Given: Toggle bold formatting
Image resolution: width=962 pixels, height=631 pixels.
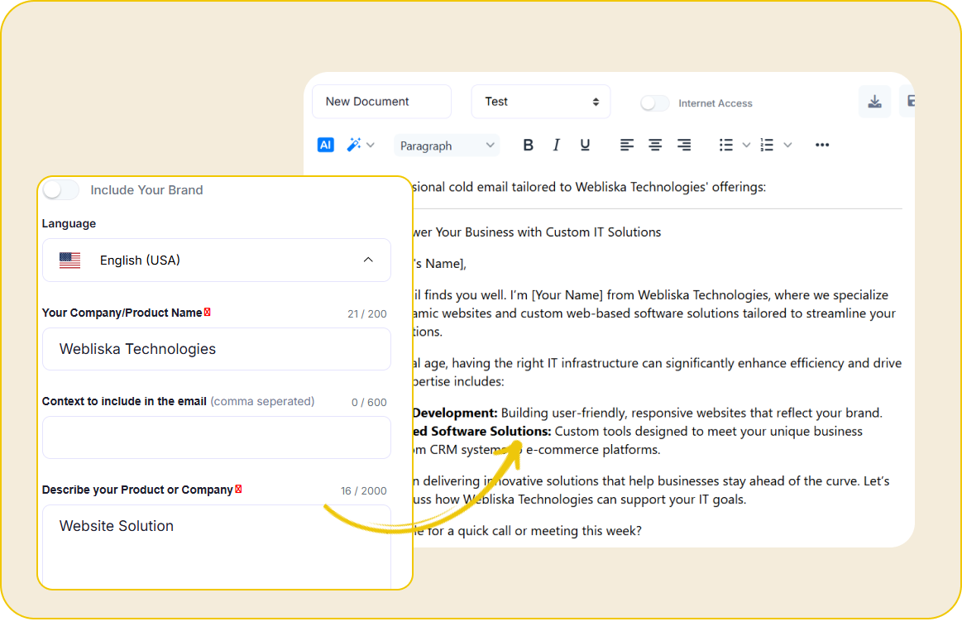Looking at the screenshot, I should (x=528, y=146).
